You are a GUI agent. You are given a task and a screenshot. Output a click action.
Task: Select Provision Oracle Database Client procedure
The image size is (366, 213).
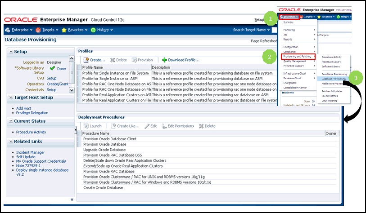point(209,139)
